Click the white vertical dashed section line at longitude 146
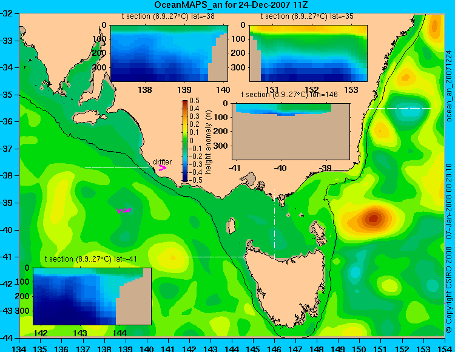The width and height of the screenshot is (455, 352). pos(274,224)
